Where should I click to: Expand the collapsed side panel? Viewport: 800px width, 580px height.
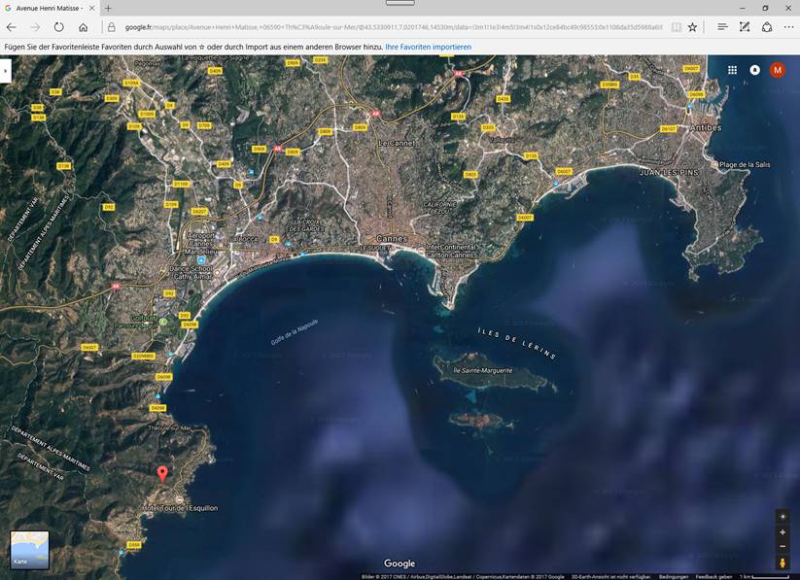(5, 70)
